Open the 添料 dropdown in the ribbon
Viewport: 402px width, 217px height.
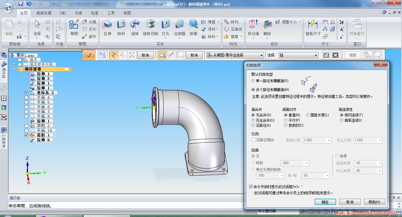pyautogui.click(x=217, y=29)
